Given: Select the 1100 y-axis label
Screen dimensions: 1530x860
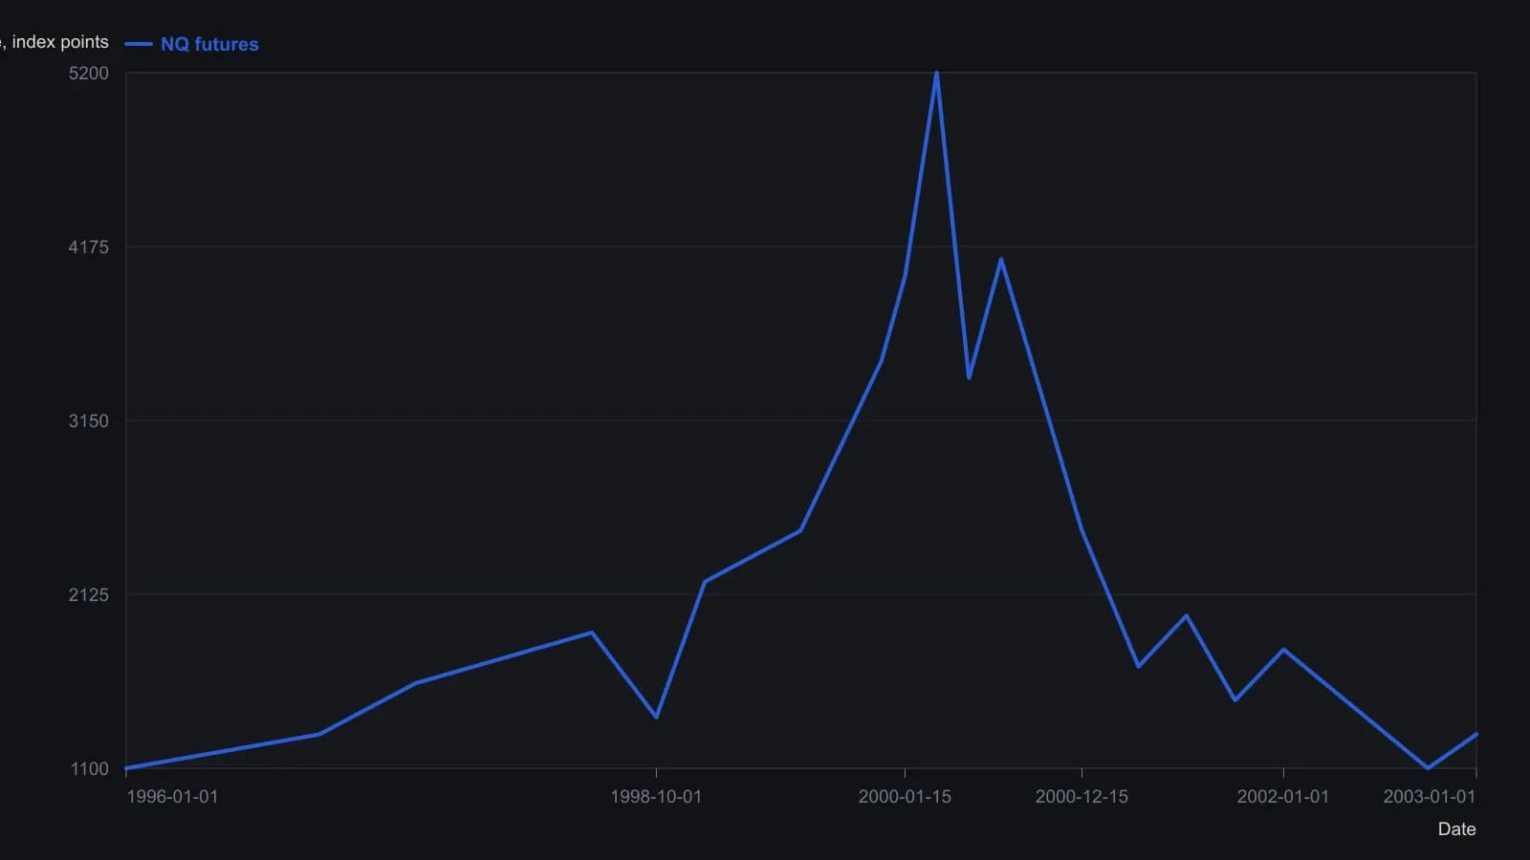Looking at the screenshot, I should 90,768.
